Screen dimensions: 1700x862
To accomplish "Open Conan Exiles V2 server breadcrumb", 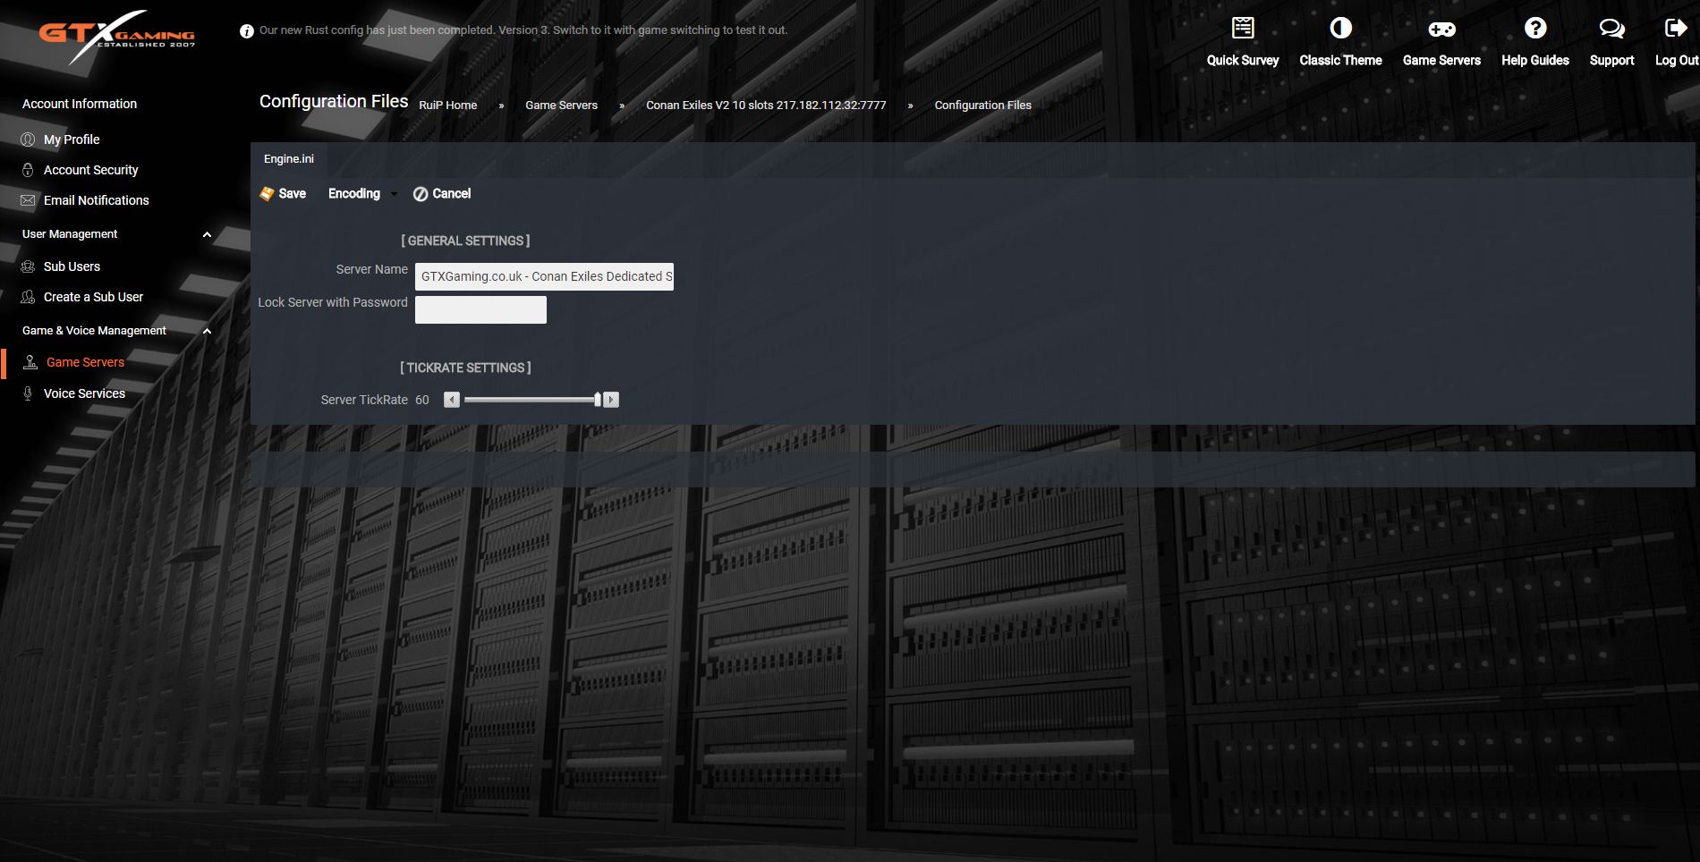I will pyautogui.click(x=766, y=106).
